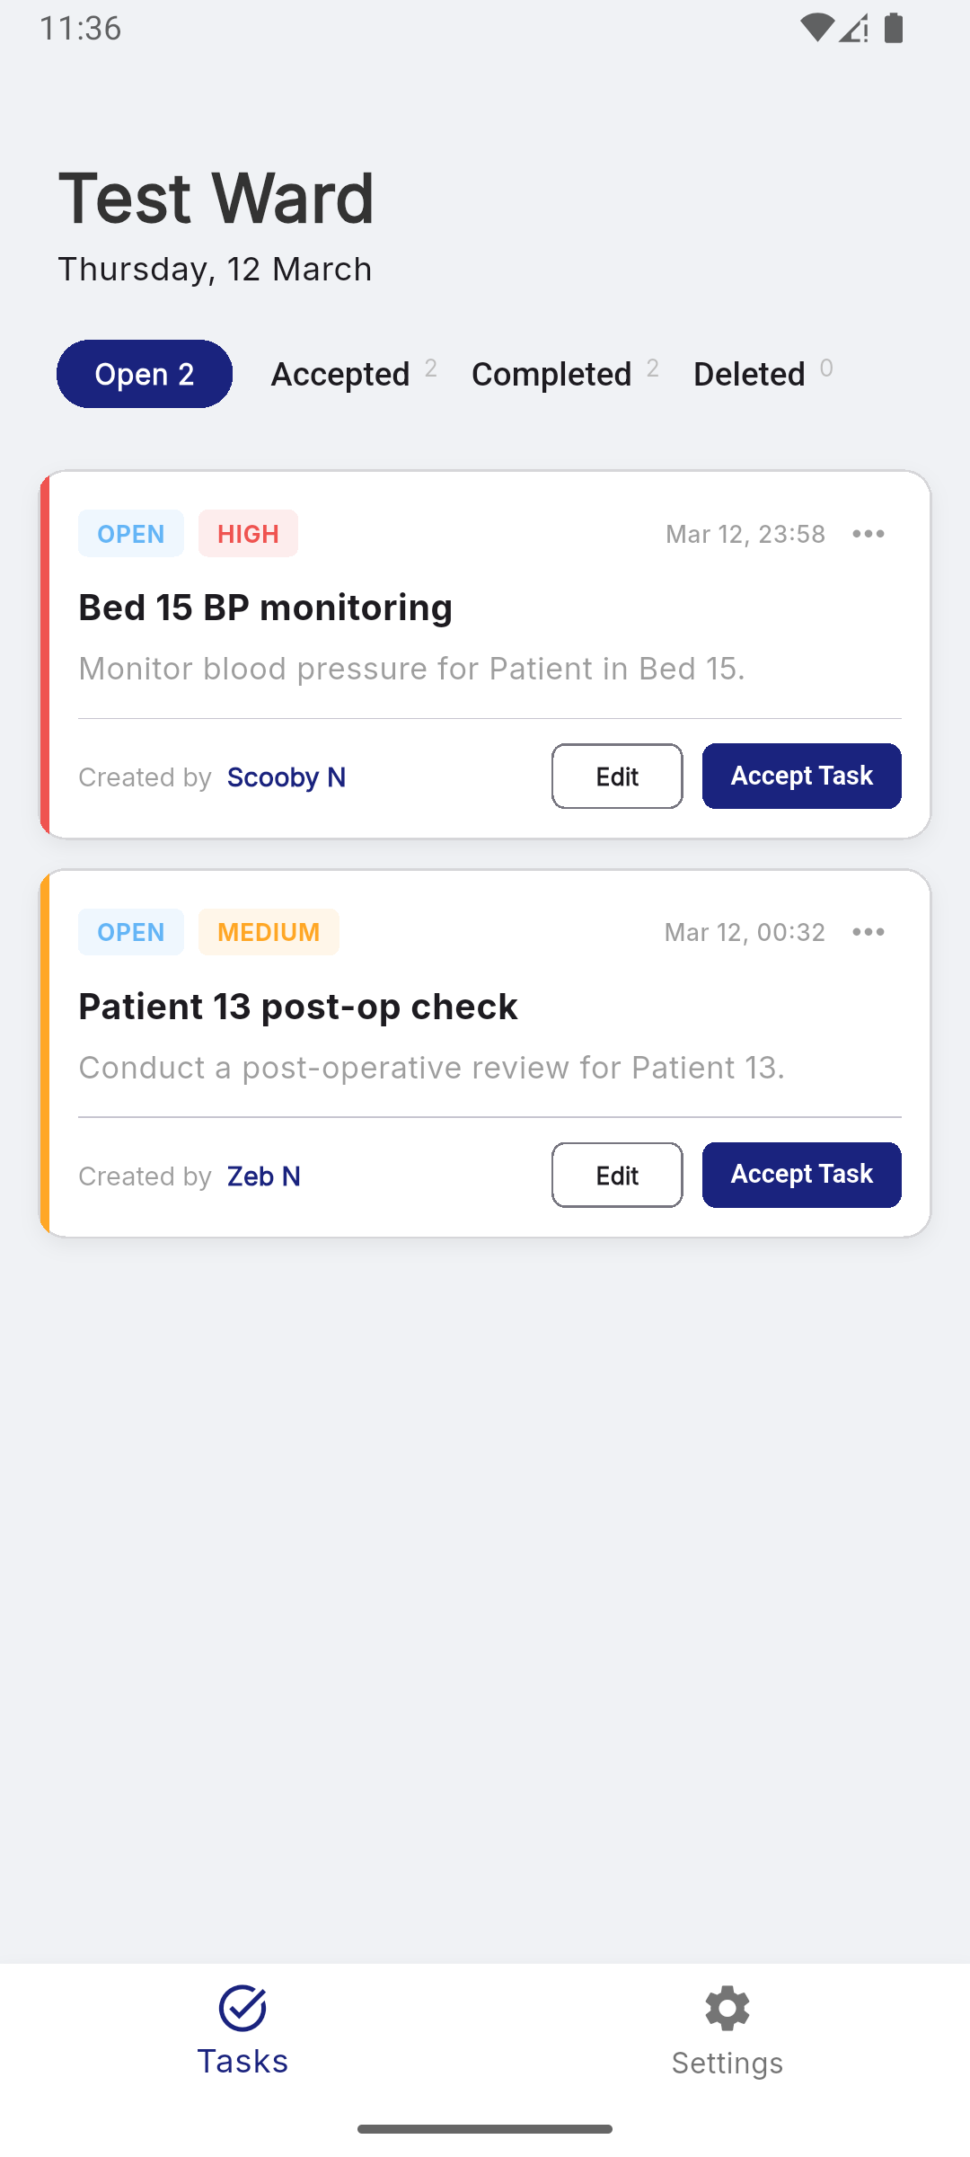Tap the battery status icon

coord(894,29)
